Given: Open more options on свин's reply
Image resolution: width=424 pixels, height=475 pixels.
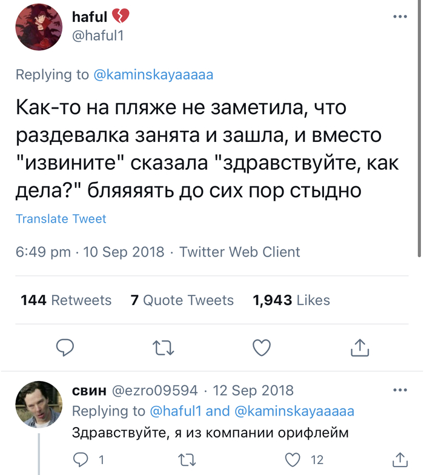Looking at the screenshot, I should click(400, 390).
